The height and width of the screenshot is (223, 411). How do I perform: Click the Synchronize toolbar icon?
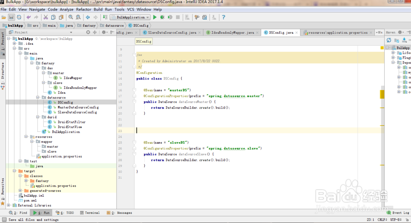(x=19, y=17)
